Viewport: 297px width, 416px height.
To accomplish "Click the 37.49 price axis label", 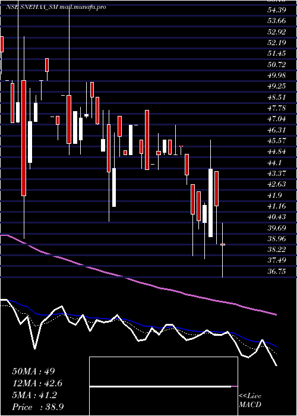I will (276, 260).
